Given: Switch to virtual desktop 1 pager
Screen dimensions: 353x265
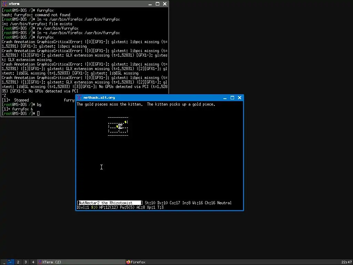Looking at the screenshot, I should 11,262.
